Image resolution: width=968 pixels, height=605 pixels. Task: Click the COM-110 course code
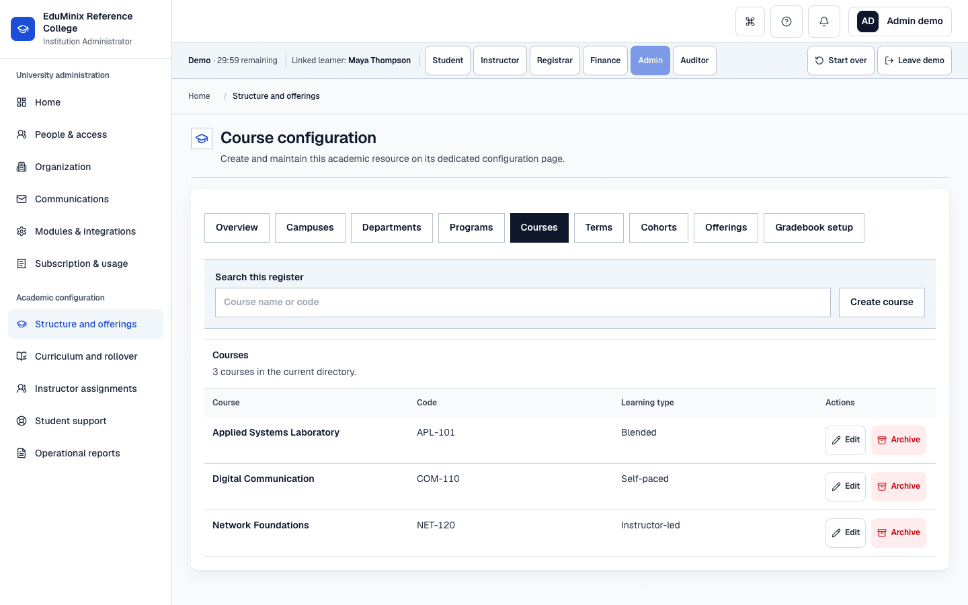pyautogui.click(x=438, y=479)
